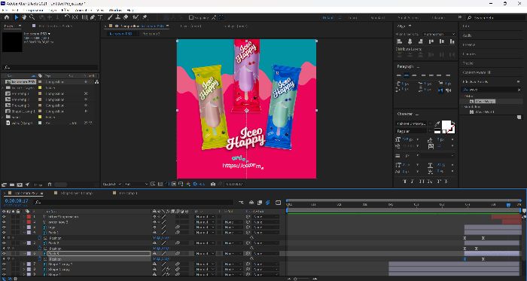Open the Composition menu in the menu bar
Viewport: 527px width, 281px height.
(34, 11)
